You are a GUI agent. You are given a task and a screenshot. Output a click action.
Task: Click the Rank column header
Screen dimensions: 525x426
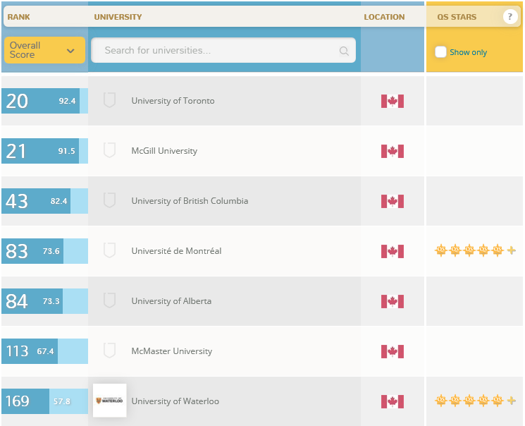coord(19,17)
